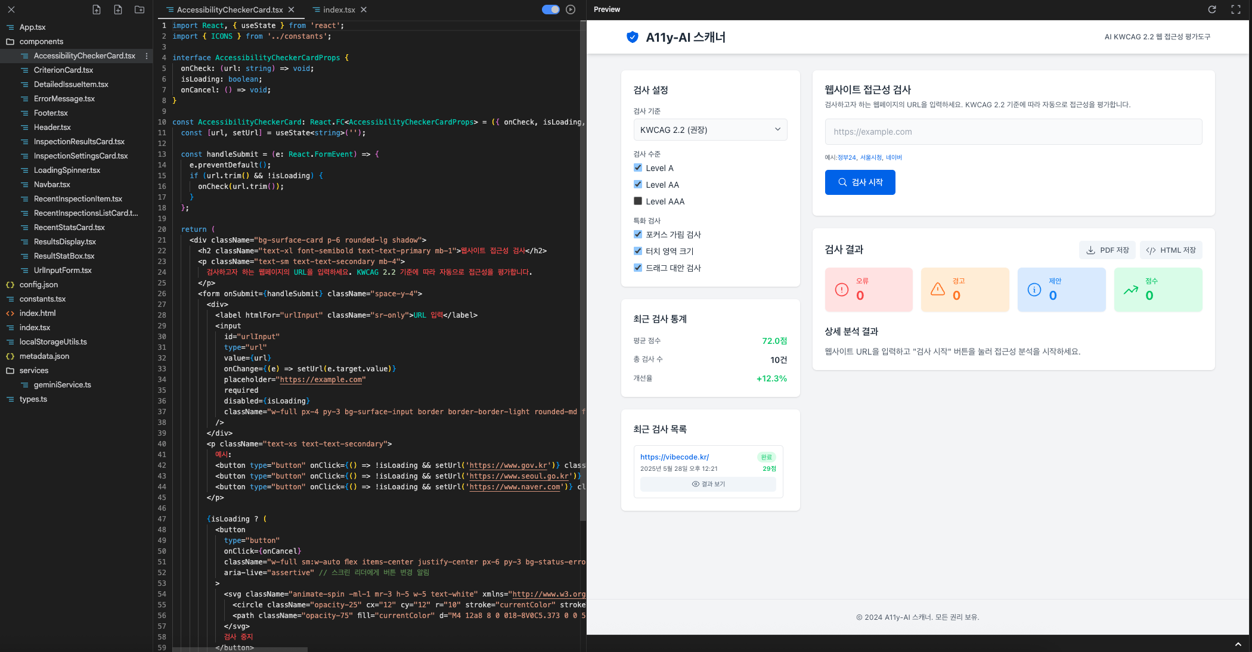The width and height of the screenshot is (1252, 652).
Task: Click the trend arrow icon in 점수 card
Action: [1131, 290]
